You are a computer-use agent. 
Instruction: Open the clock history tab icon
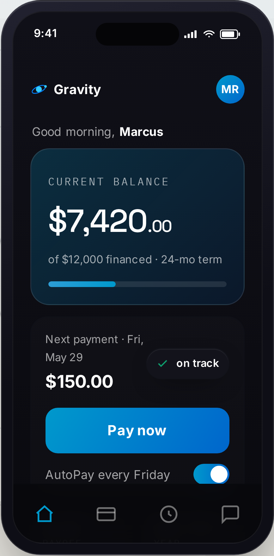point(169,514)
